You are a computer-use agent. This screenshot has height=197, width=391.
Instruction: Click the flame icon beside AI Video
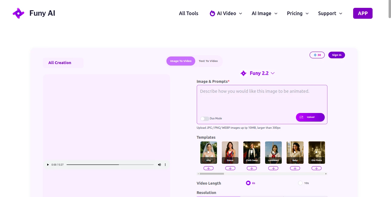212,13
